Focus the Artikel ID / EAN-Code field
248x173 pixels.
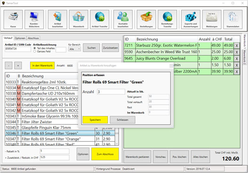coord(18,49)
